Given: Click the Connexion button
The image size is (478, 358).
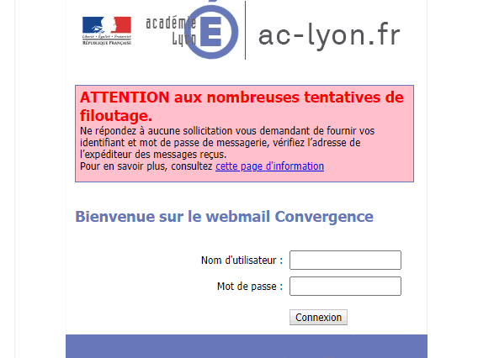Looking at the screenshot, I should [318, 317].
